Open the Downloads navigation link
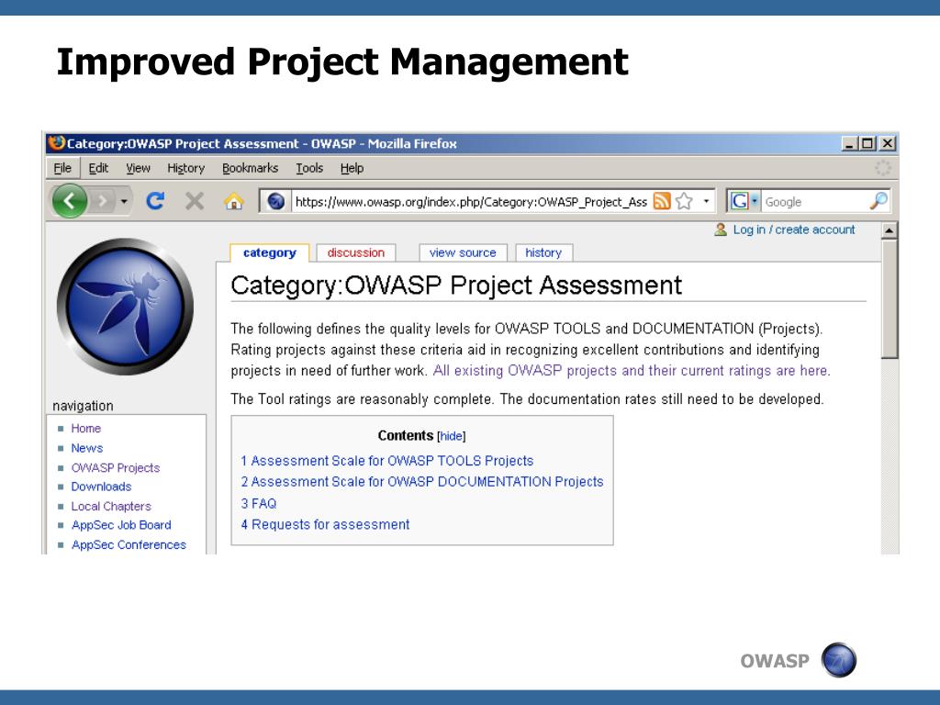The image size is (940, 705). [x=101, y=487]
